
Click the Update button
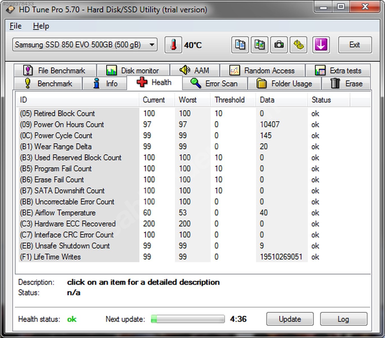290,319
